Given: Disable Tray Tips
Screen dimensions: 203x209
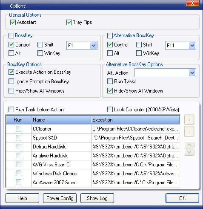Looking at the screenshot, I should coord(69,23).
